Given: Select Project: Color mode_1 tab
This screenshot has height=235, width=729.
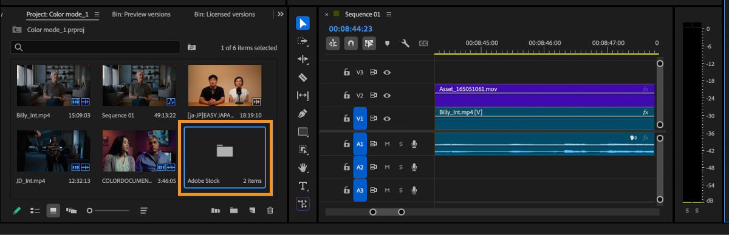Looking at the screenshot, I should tap(57, 14).
